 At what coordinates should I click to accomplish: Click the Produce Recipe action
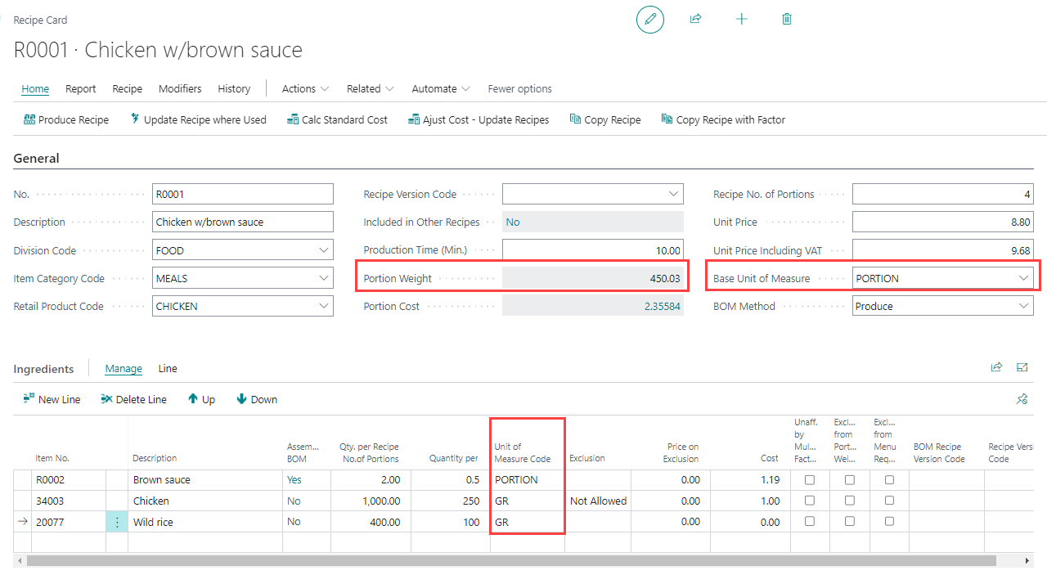point(66,119)
